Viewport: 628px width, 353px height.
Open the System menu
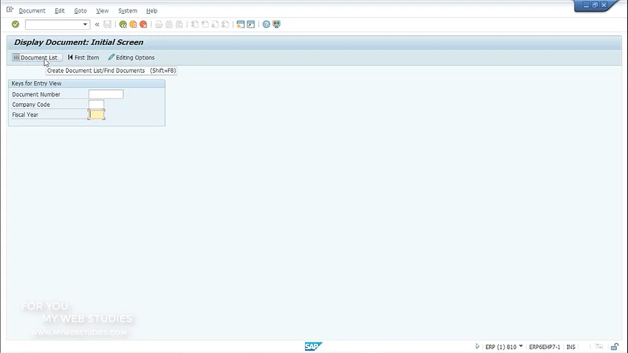[128, 11]
